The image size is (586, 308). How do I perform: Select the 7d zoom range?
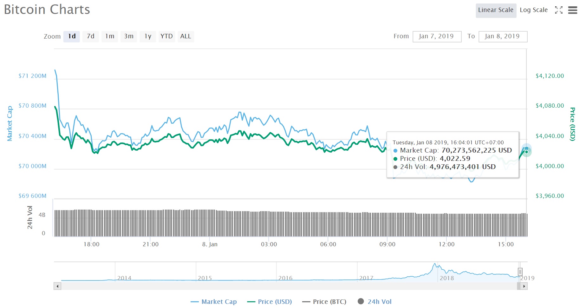click(x=91, y=36)
